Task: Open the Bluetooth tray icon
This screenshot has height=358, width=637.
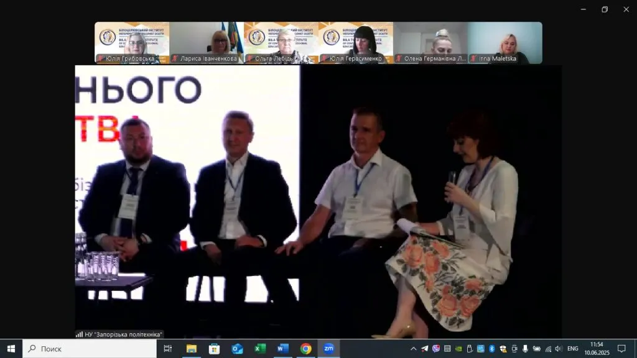Action: click(492, 349)
